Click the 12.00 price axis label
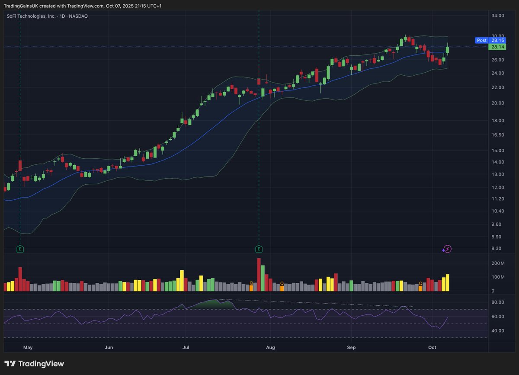Image resolution: width=519 pixels, height=375 pixels. click(498, 187)
